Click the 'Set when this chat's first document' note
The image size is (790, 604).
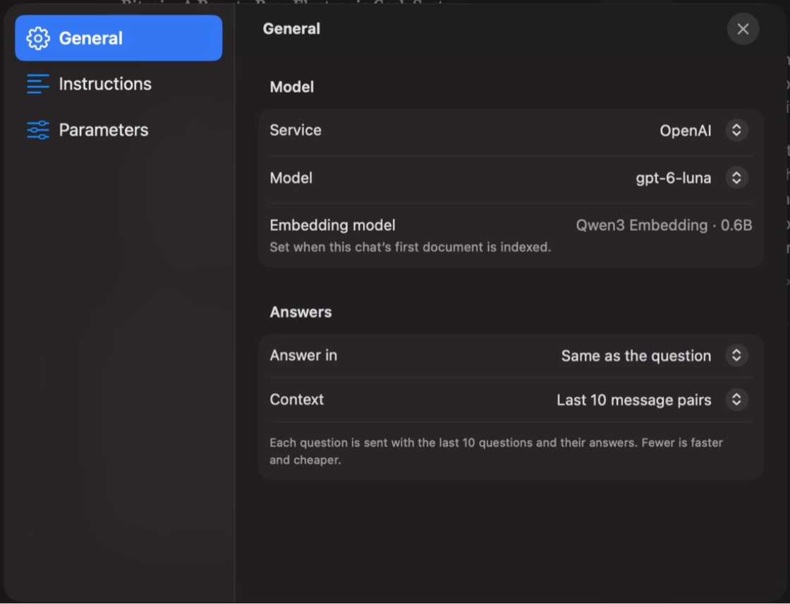click(x=410, y=247)
